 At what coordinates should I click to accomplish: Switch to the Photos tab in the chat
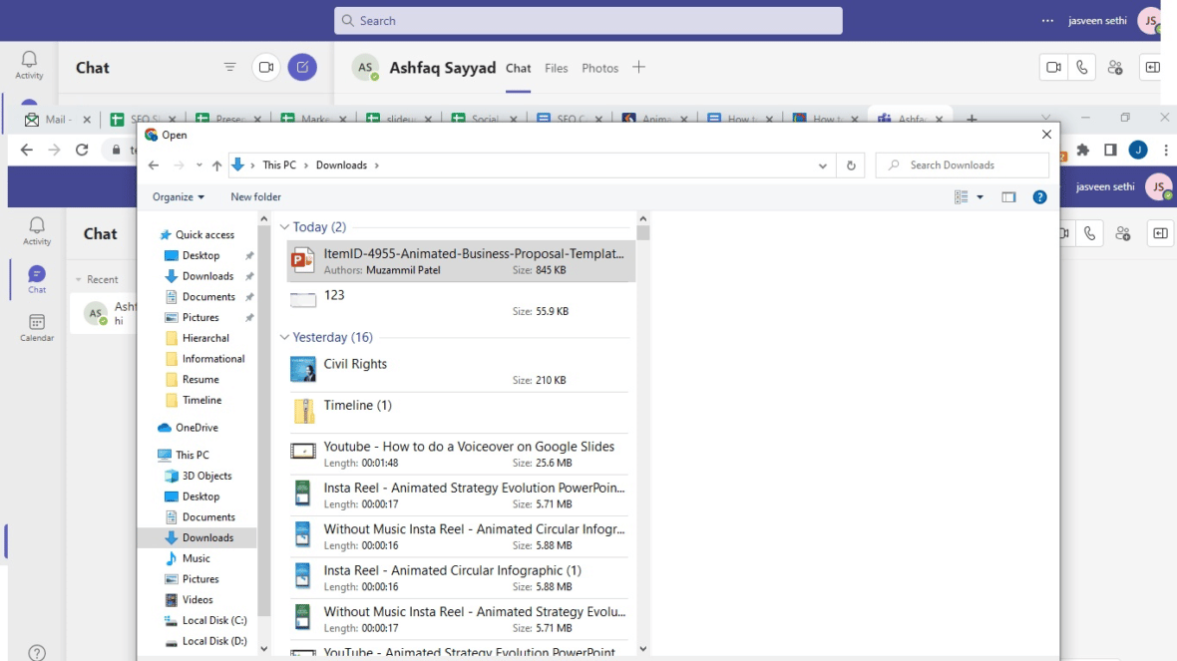point(599,69)
